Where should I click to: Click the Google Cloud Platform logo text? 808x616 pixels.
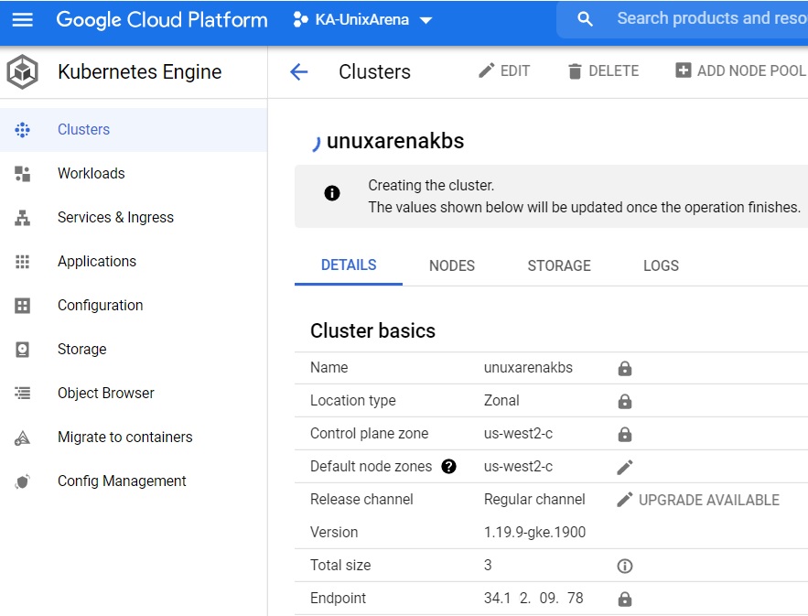coord(162,19)
